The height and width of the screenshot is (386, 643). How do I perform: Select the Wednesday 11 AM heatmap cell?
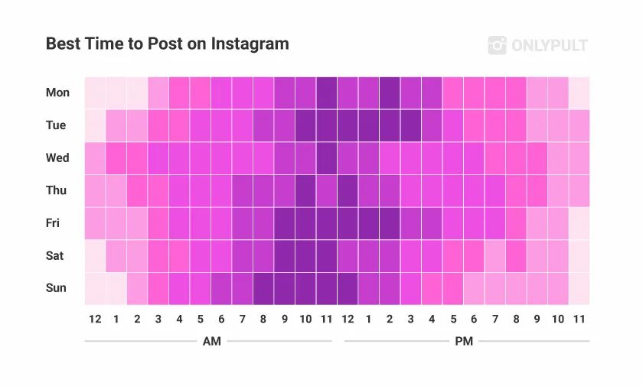[x=326, y=158]
